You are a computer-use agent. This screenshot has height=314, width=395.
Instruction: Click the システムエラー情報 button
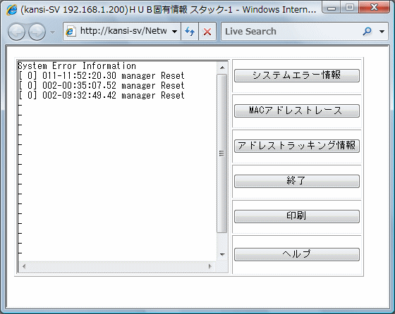(x=297, y=75)
